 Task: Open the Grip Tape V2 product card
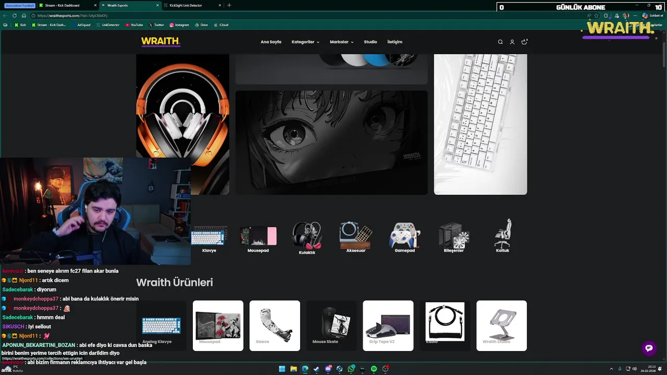coord(388,326)
